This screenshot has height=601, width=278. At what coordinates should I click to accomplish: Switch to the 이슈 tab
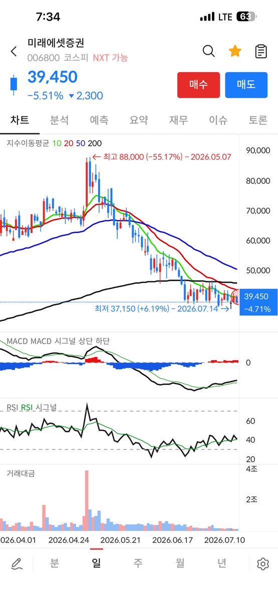point(218,120)
